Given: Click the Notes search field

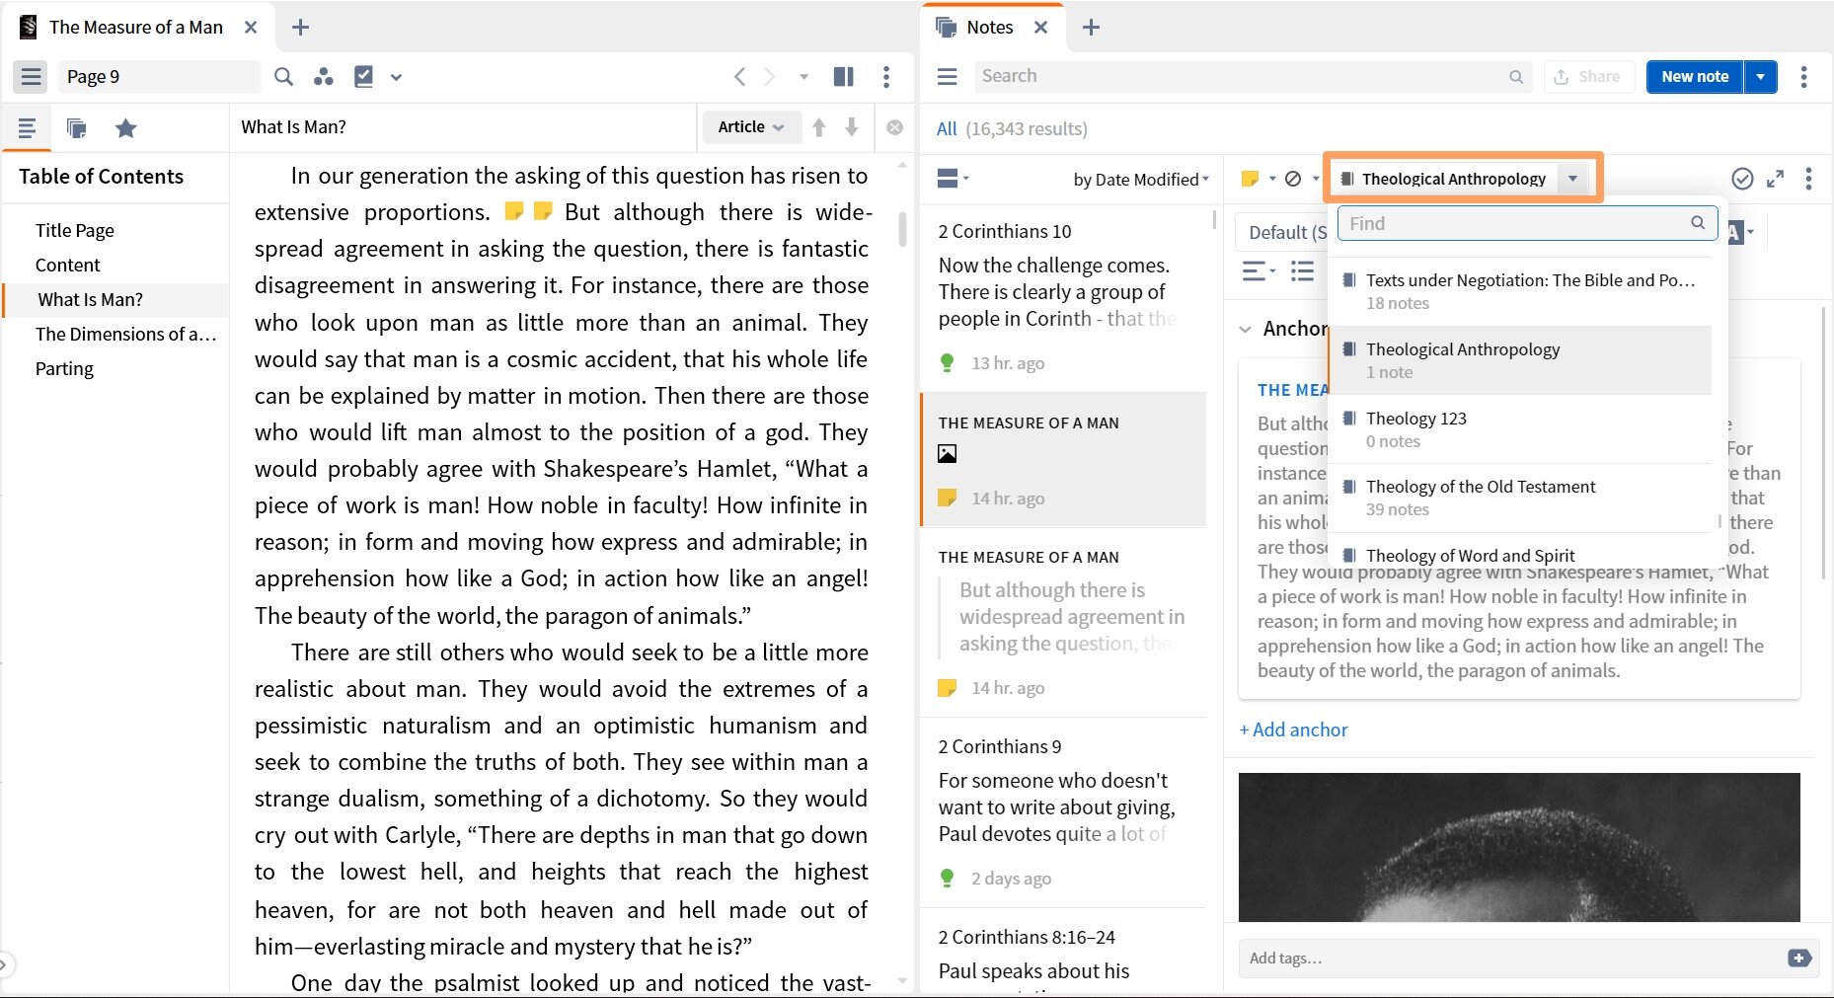Looking at the screenshot, I should (1252, 76).
